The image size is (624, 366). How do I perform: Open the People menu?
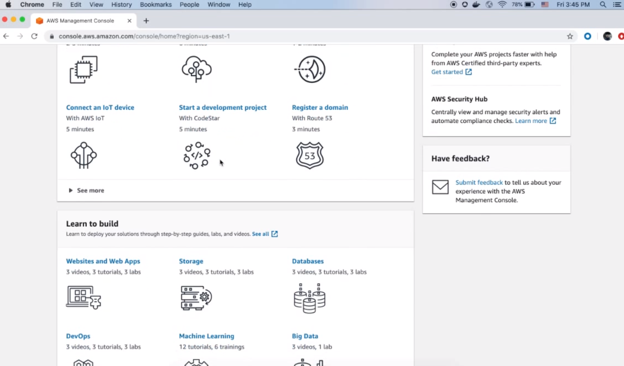coord(189,5)
